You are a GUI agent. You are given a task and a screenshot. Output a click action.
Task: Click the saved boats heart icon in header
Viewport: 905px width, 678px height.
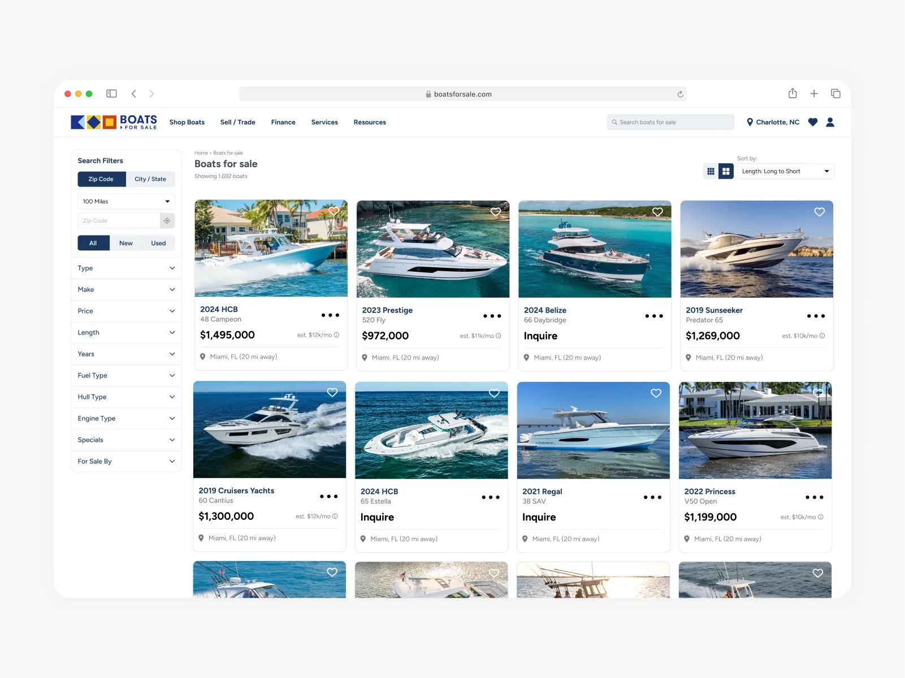(813, 122)
